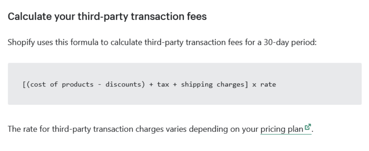Click the external link icon after pricing plan
This screenshot has height=151, width=369.
pos(307,127)
